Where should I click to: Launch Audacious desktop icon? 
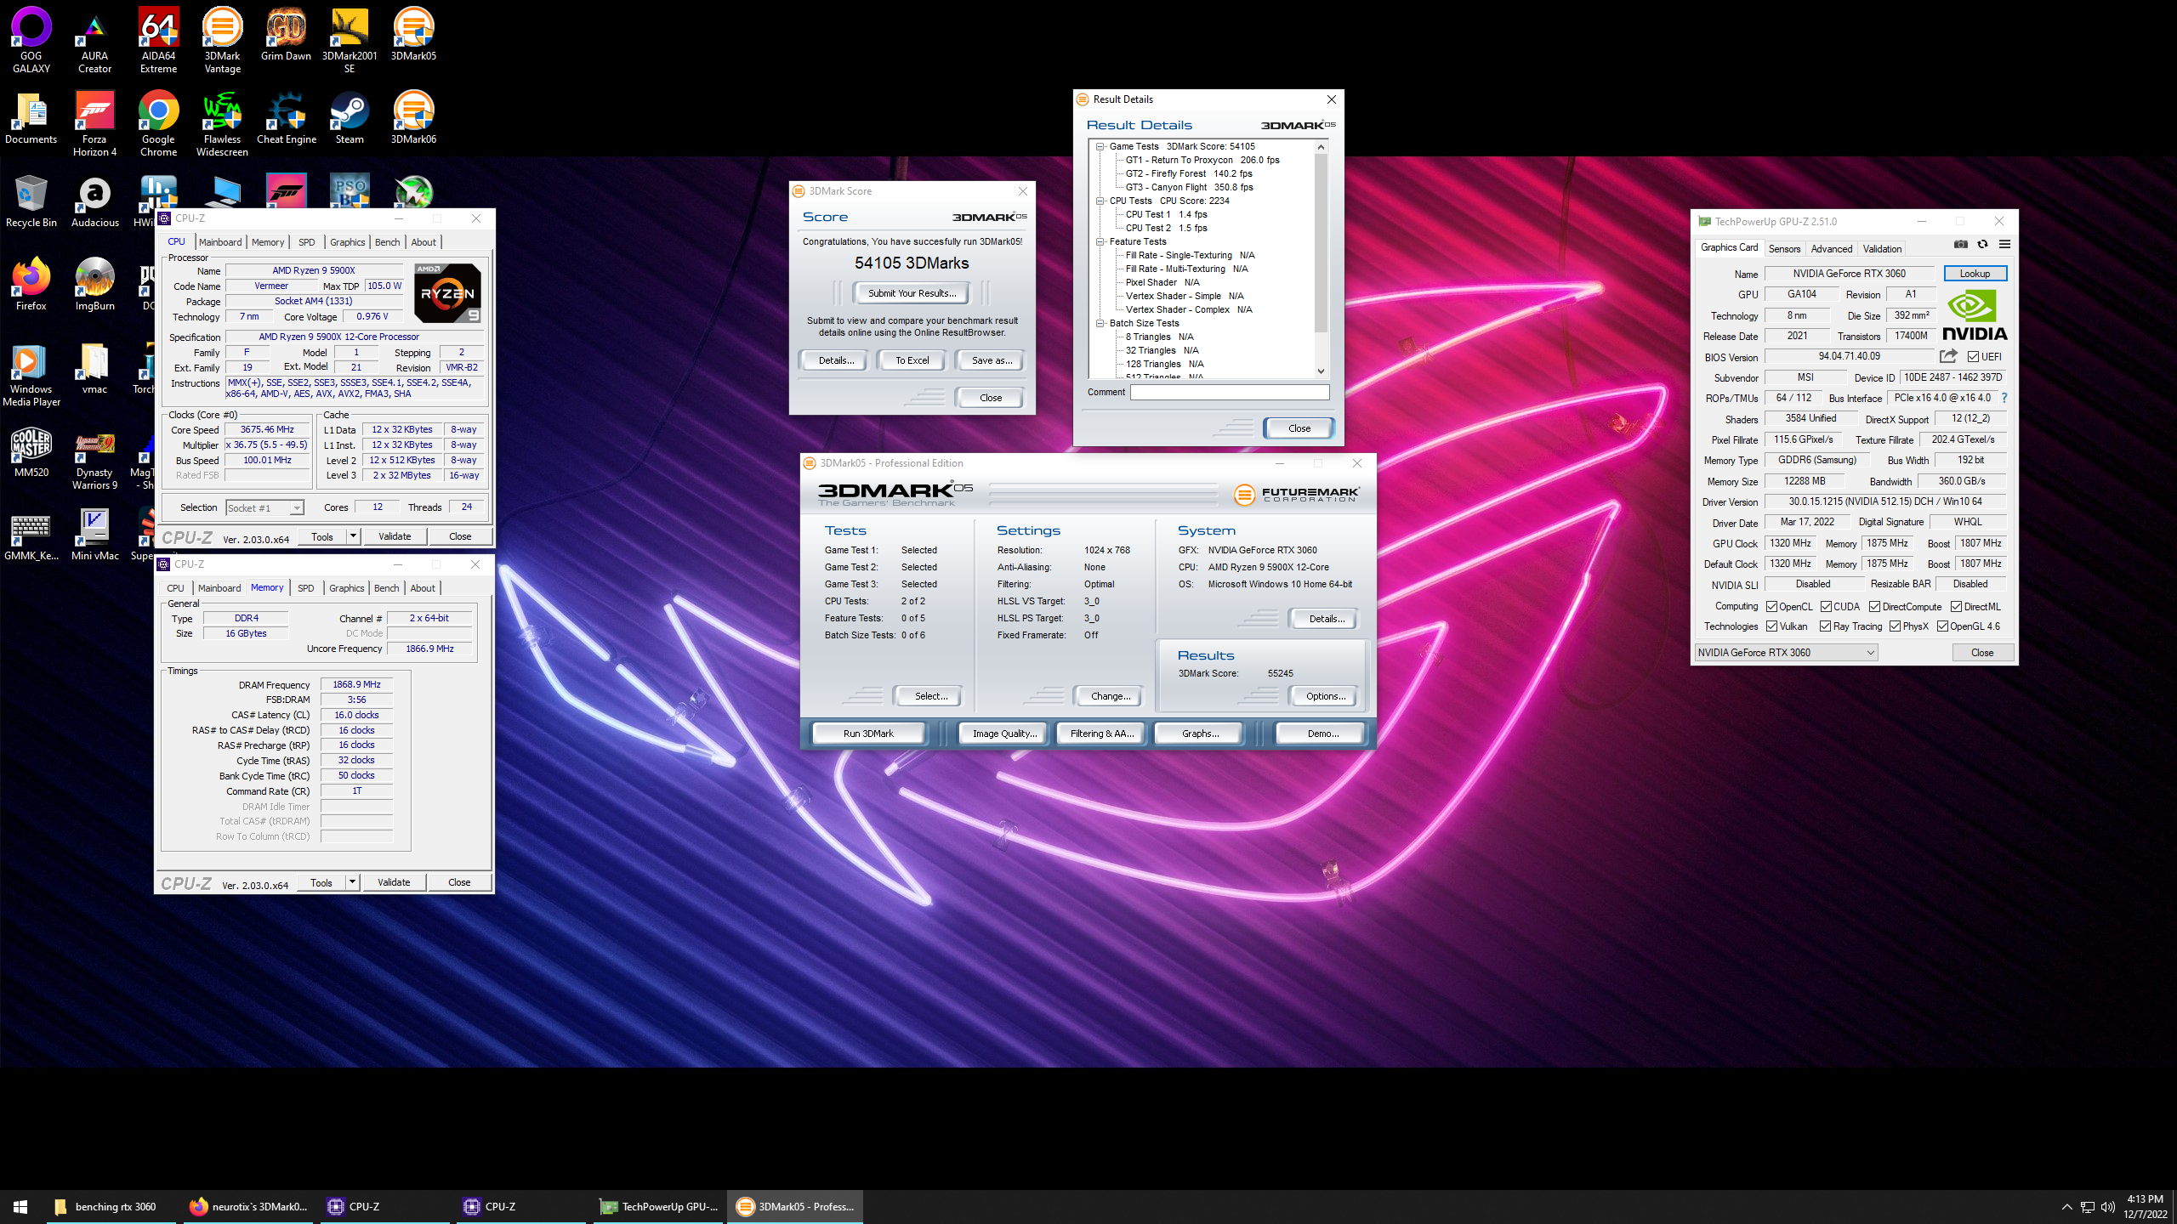94,201
